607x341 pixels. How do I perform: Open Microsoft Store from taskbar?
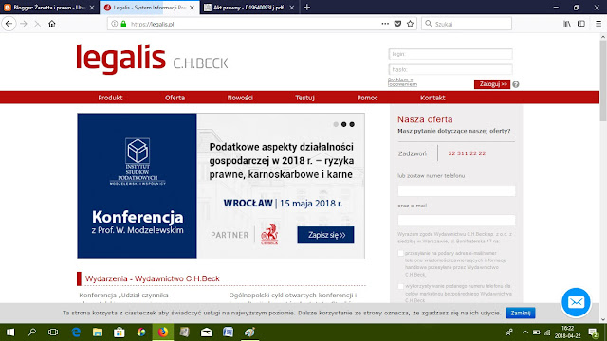tap(120, 332)
